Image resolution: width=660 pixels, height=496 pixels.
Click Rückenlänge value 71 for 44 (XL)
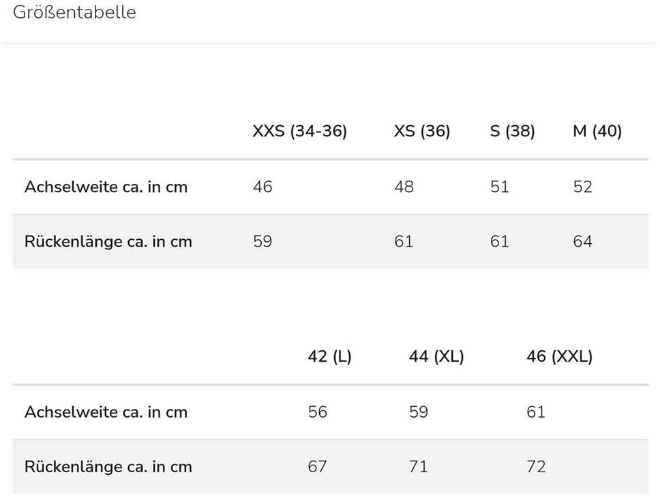coord(418,467)
